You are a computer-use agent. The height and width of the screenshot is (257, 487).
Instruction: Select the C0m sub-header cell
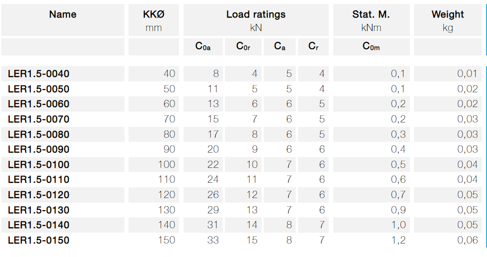[372, 47]
